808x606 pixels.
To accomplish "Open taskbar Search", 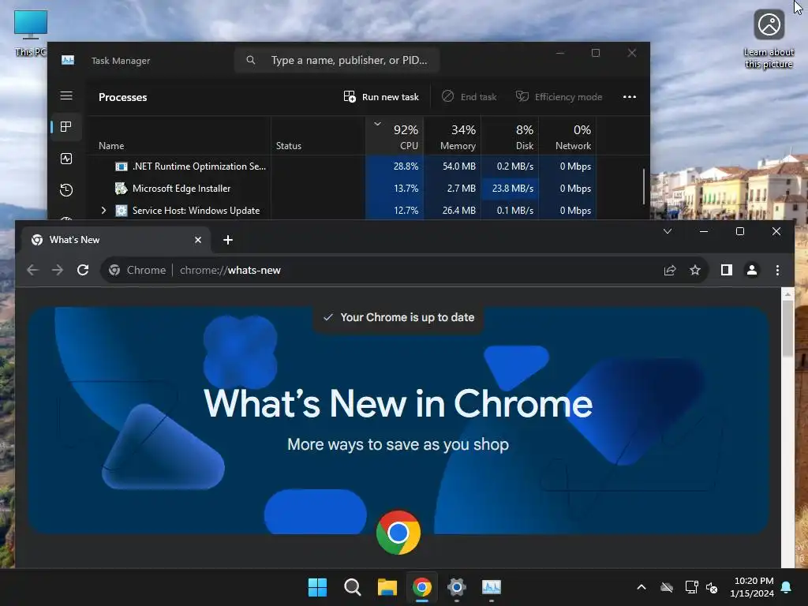I will [x=353, y=587].
